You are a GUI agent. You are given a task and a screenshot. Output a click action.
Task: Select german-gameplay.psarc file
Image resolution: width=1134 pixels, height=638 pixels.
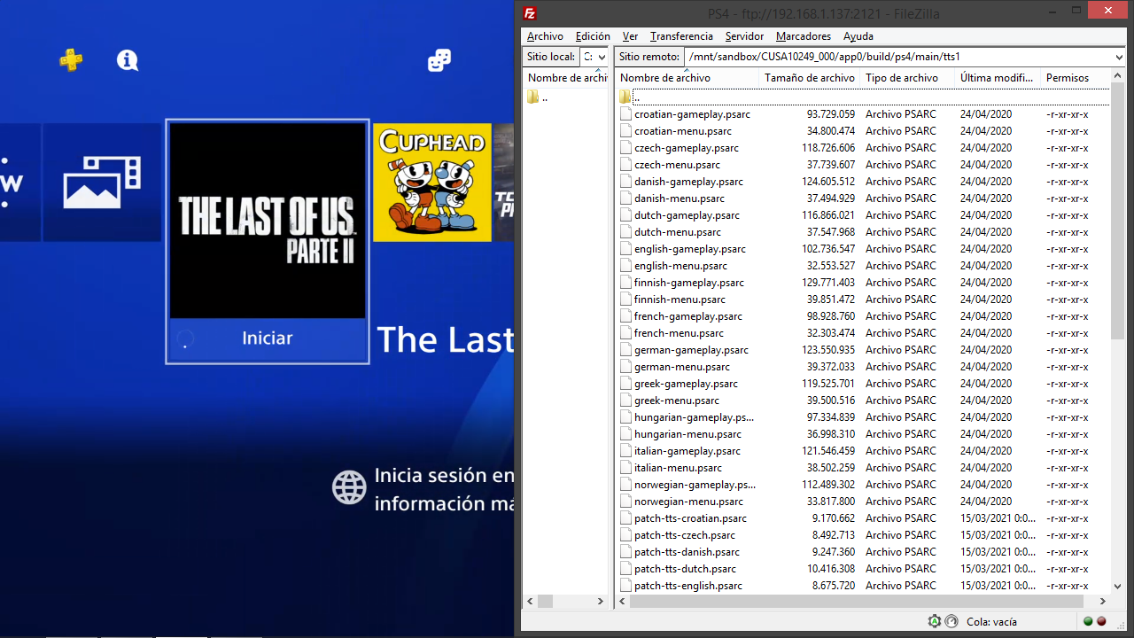(x=691, y=350)
